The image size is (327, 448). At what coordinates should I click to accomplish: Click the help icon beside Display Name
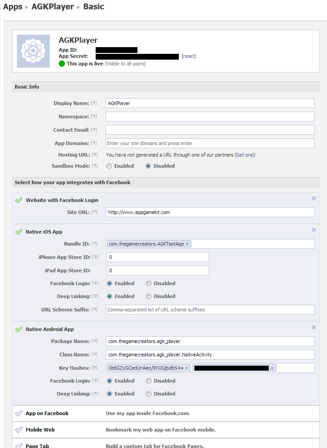point(94,103)
